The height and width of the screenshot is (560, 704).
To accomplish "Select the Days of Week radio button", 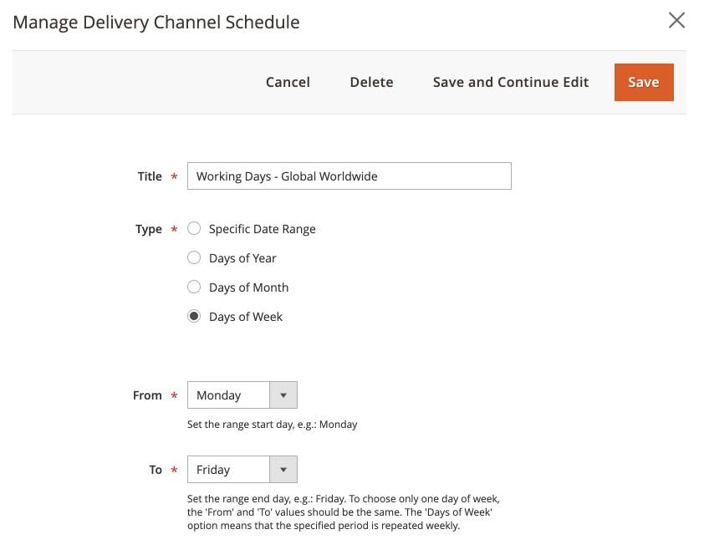I will [x=194, y=316].
